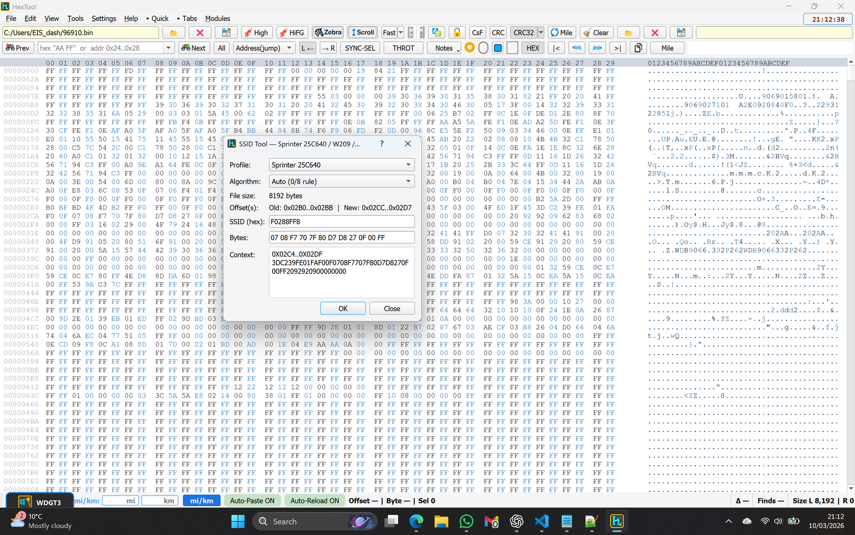
Task: Toggle Auto-Paste ON
Action: click(x=252, y=501)
